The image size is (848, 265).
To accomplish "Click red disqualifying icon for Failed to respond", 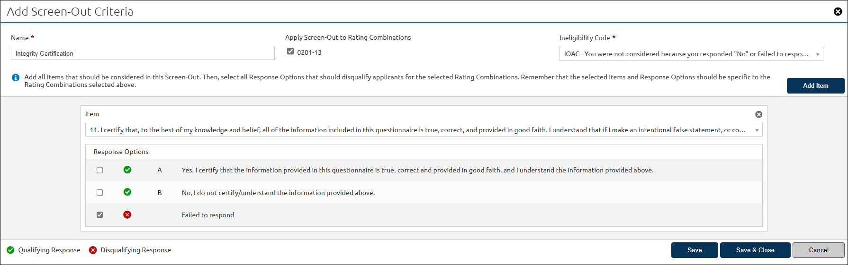I will (127, 215).
